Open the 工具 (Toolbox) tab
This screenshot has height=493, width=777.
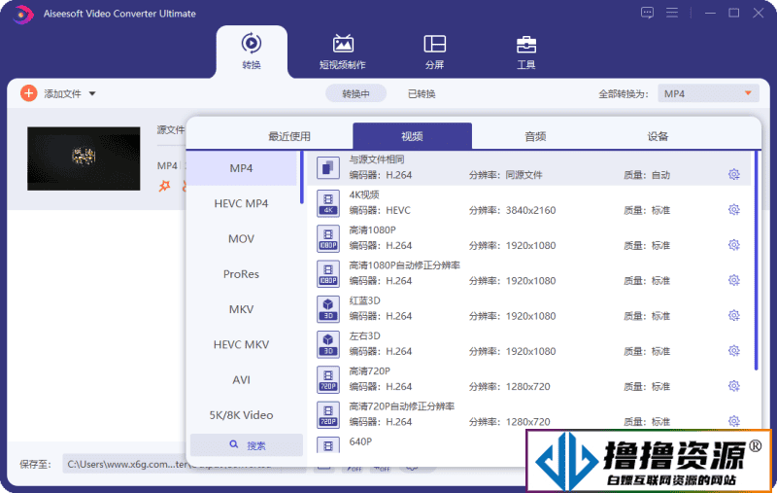(525, 52)
